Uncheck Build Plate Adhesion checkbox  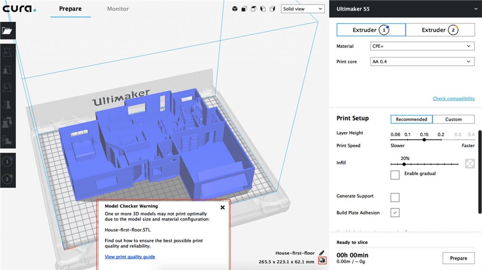click(395, 213)
